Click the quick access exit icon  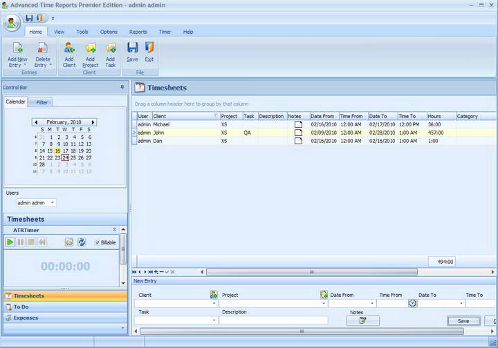[39, 18]
